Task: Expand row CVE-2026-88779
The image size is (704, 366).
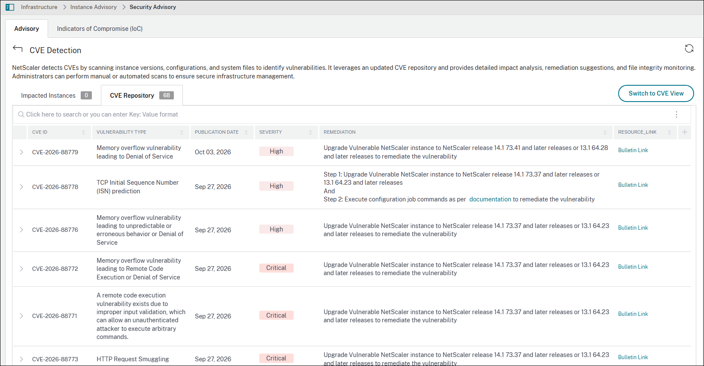Action: point(21,152)
